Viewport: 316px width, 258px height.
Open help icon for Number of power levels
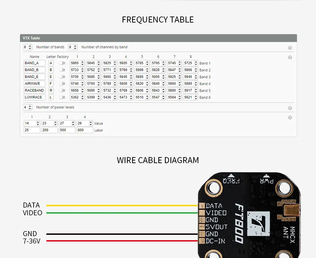290,108
